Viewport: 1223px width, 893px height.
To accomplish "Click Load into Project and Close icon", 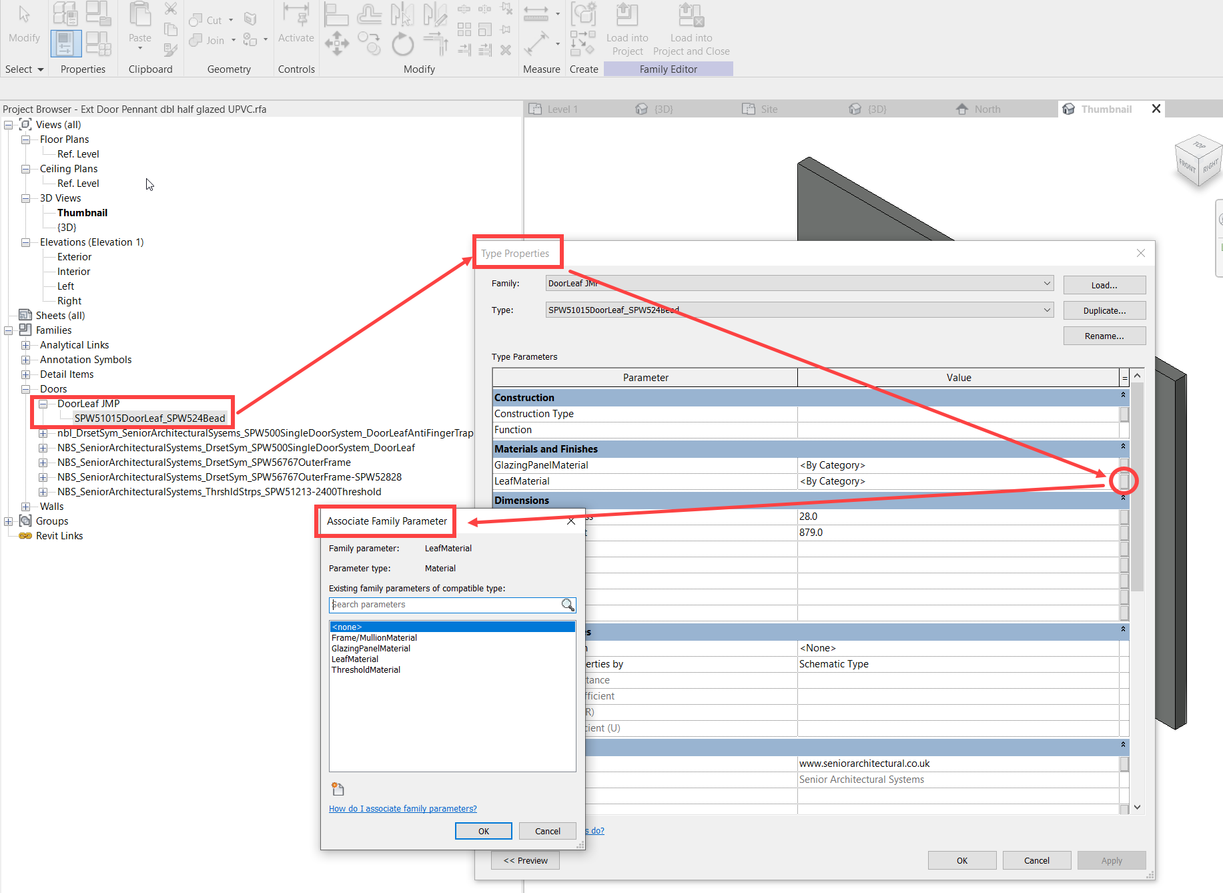I will click(691, 16).
